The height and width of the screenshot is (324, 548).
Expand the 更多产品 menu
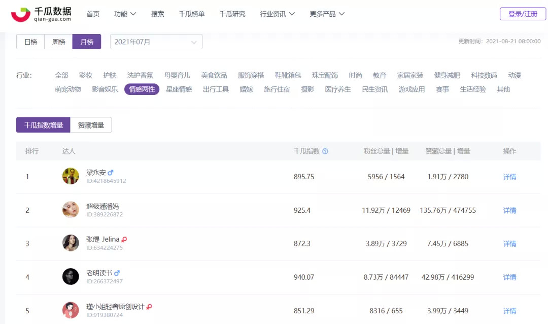(327, 14)
